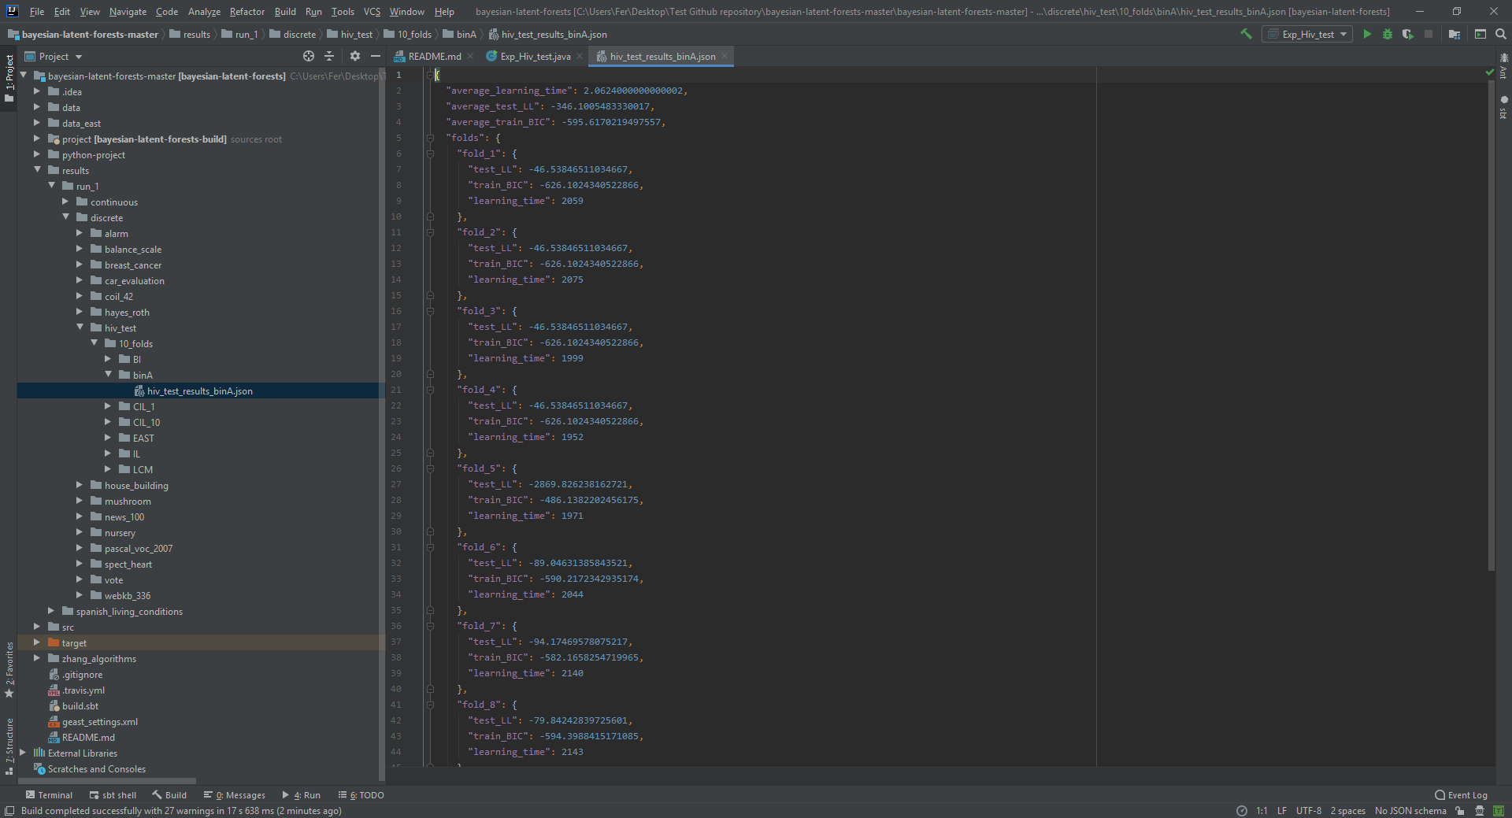Select geast_settings.xml in tree

click(100, 721)
